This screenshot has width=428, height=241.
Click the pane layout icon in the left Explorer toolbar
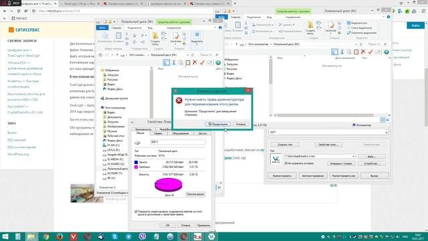pyautogui.click(x=167, y=62)
